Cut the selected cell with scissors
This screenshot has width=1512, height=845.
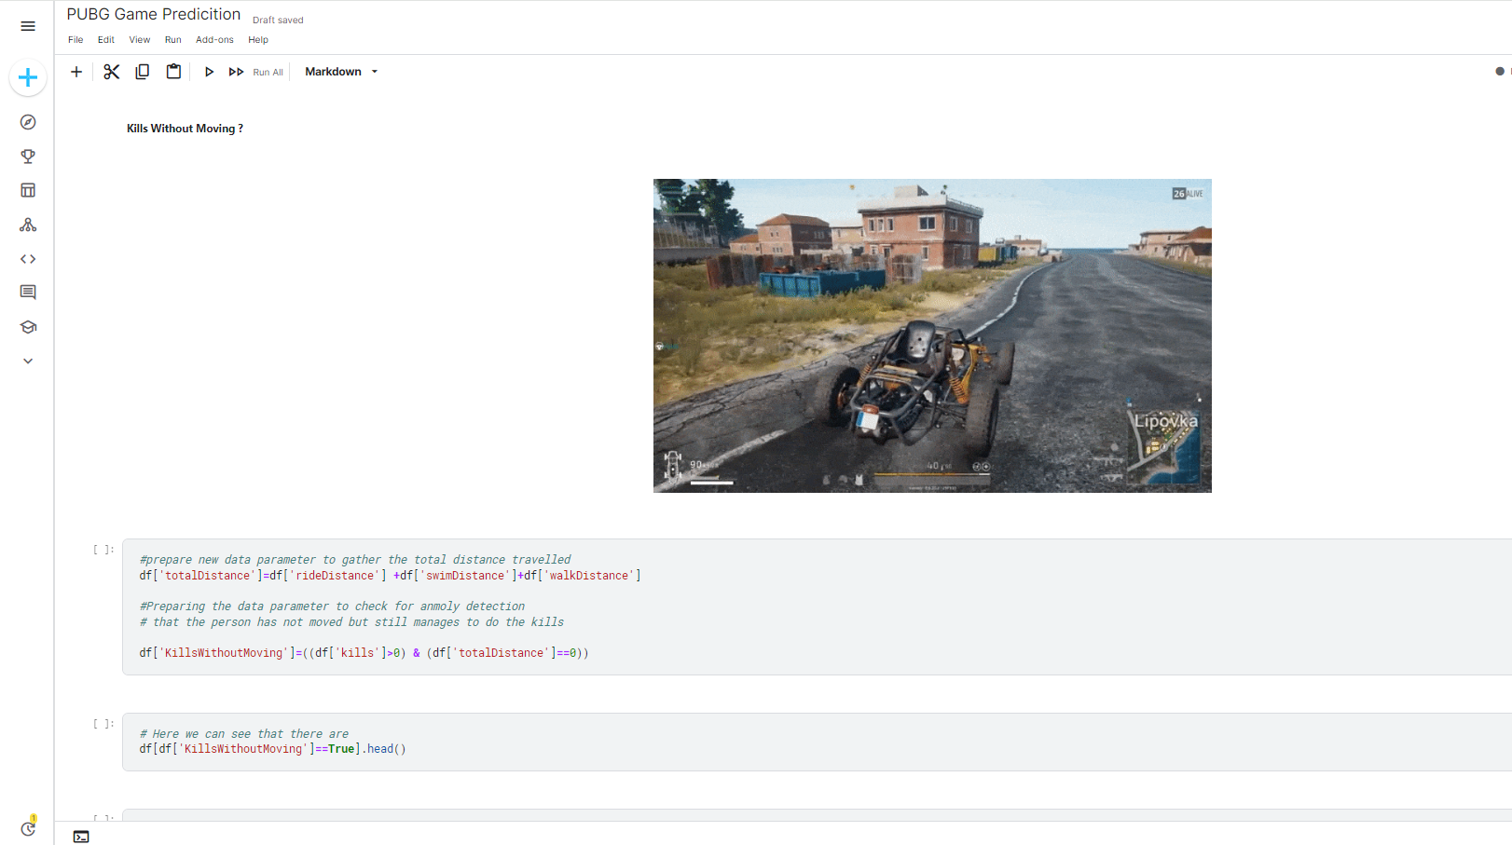point(112,72)
